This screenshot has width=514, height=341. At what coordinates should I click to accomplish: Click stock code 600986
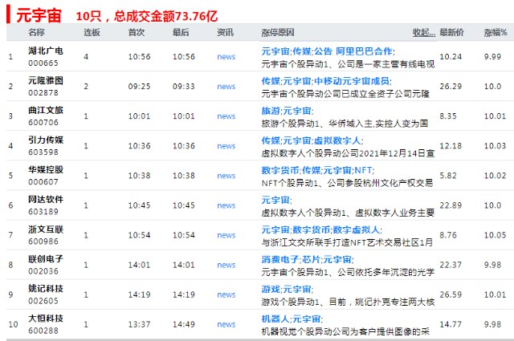43,242
